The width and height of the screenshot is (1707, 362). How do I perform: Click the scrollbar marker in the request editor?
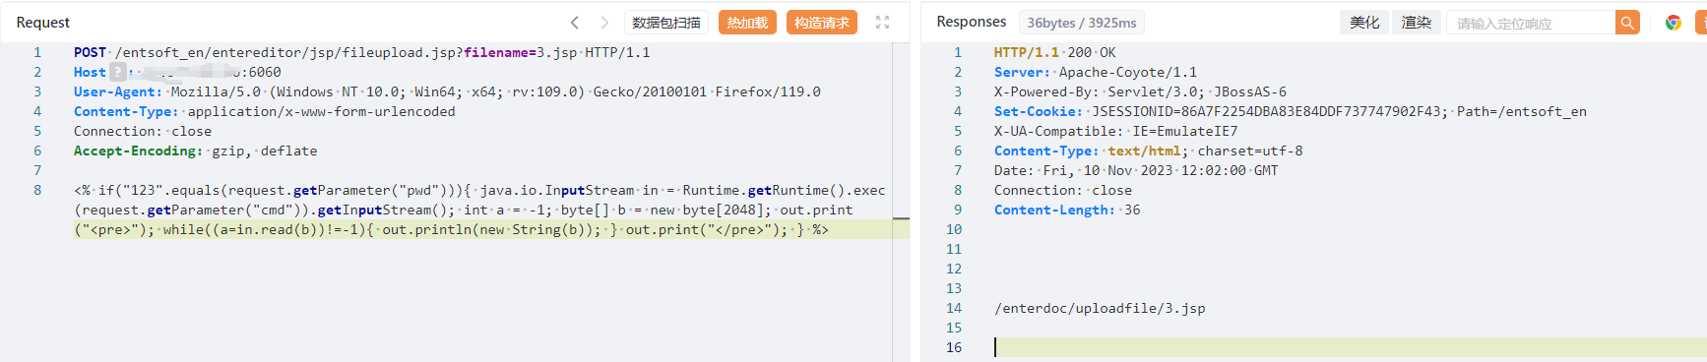tap(901, 217)
